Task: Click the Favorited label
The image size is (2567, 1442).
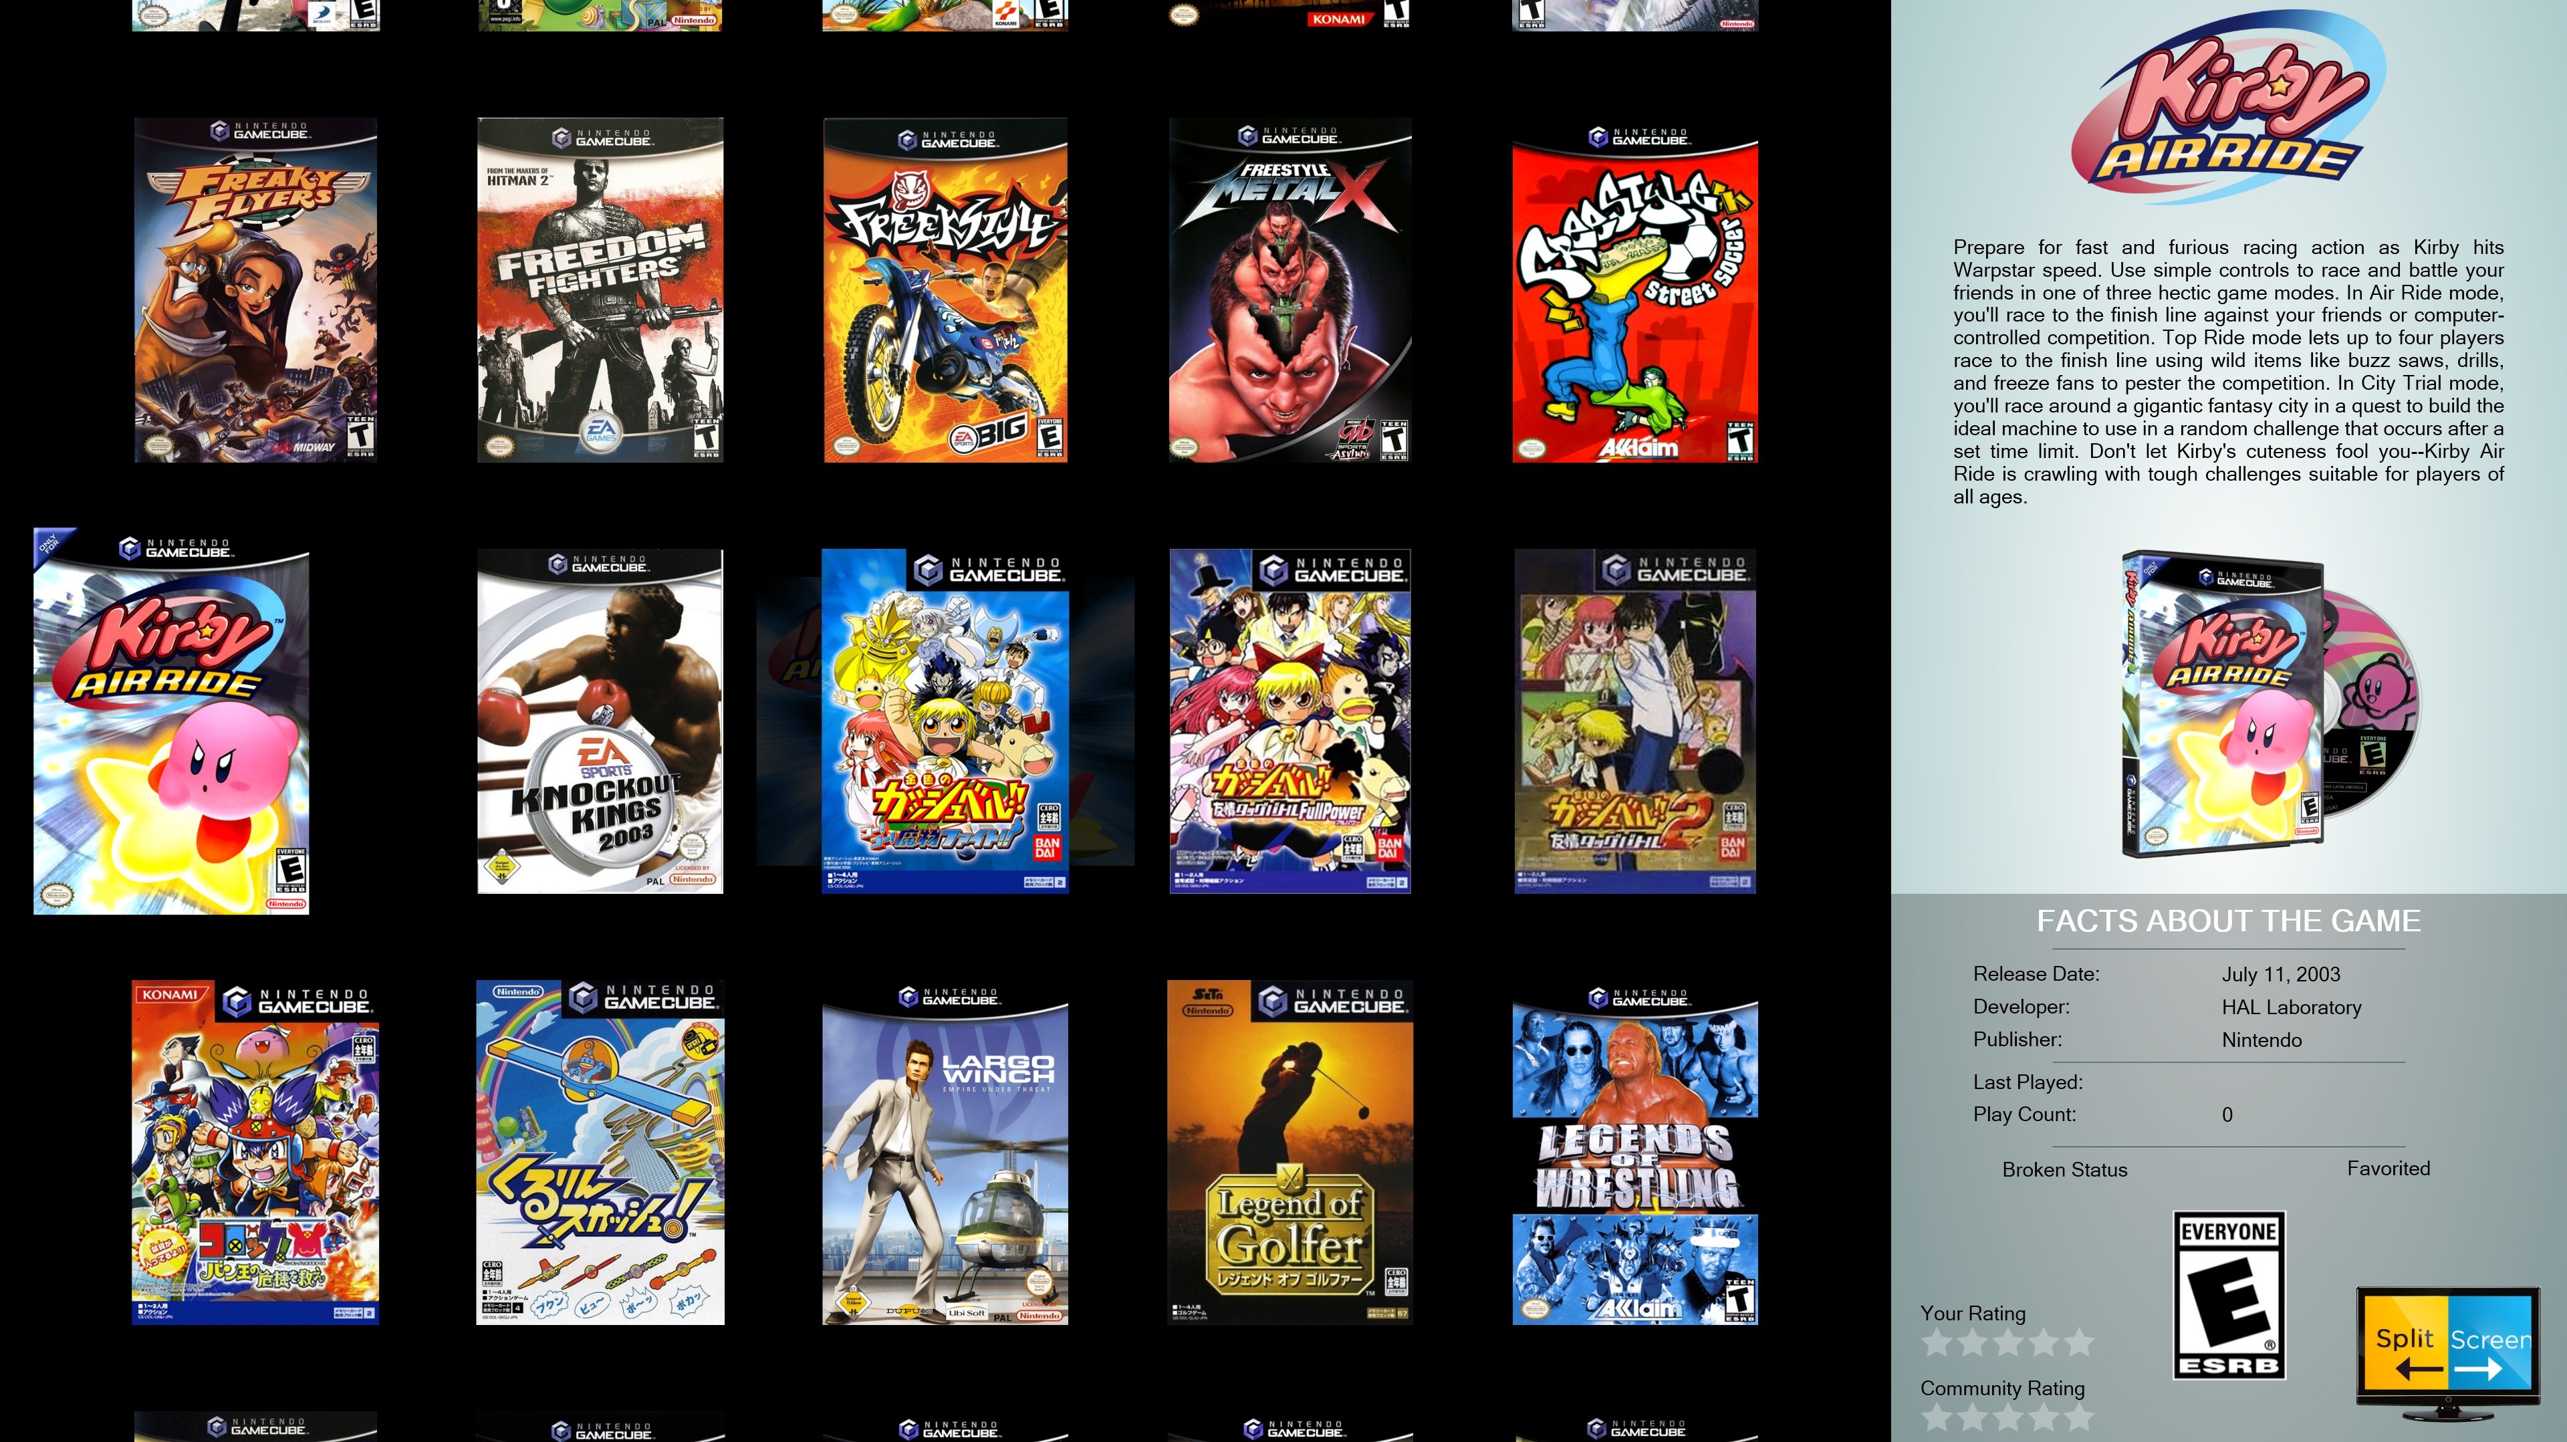Action: pyautogui.click(x=2389, y=1169)
